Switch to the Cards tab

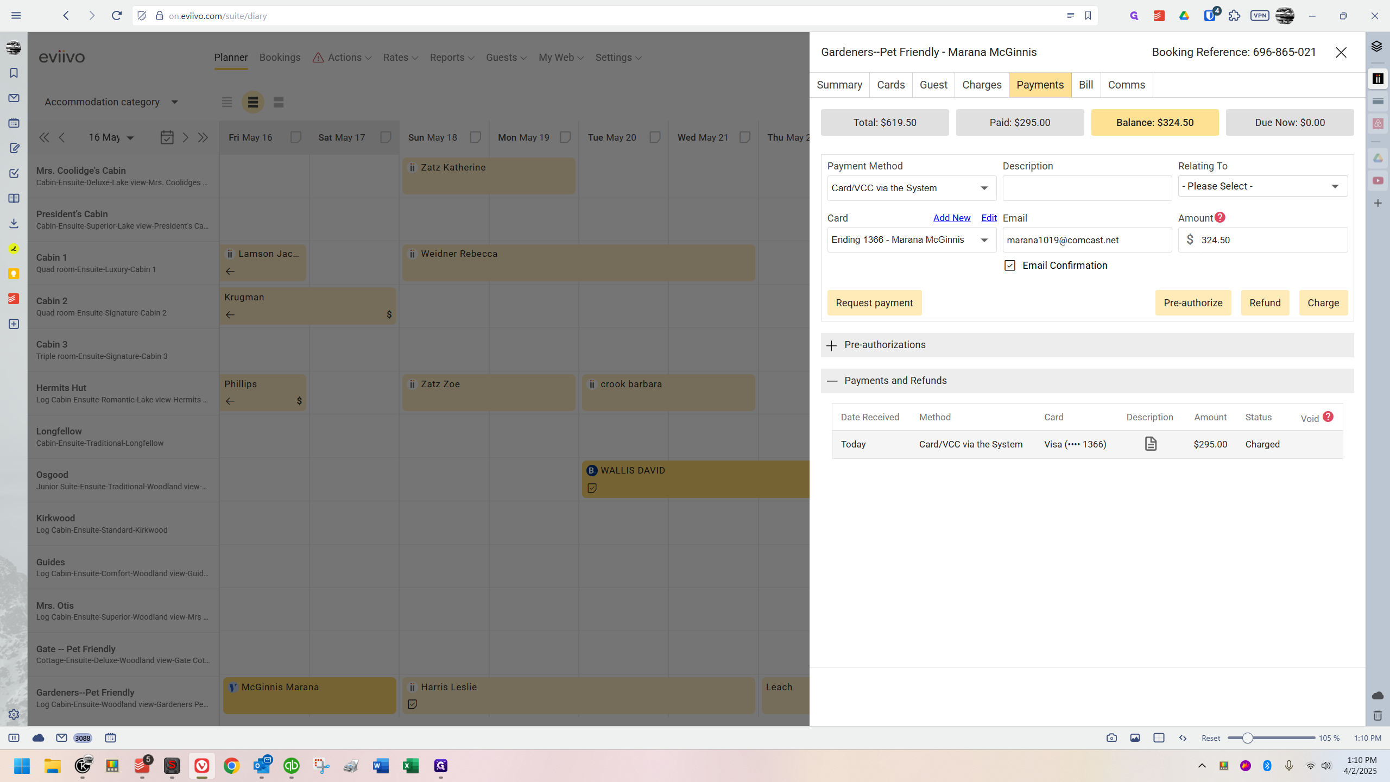pos(890,85)
